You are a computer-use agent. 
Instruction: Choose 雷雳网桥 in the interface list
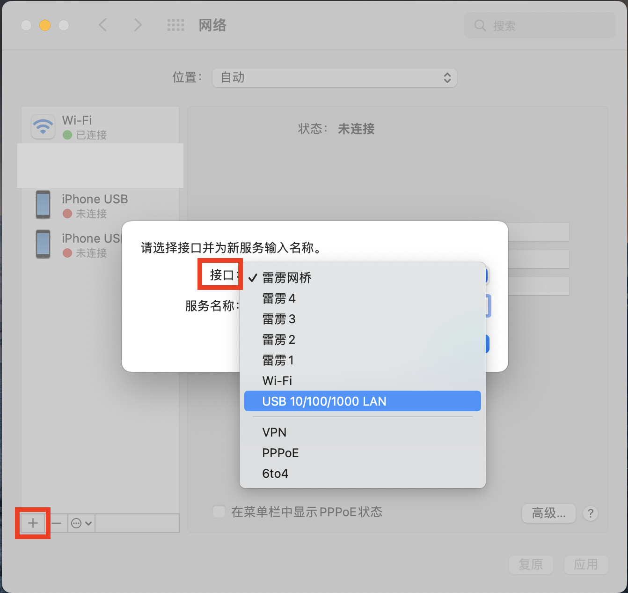[x=286, y=278]
